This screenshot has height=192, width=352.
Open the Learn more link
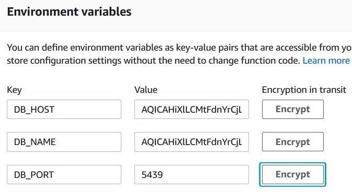click(x=326, y=61)
